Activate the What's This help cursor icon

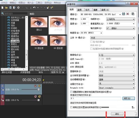(52, 8)
